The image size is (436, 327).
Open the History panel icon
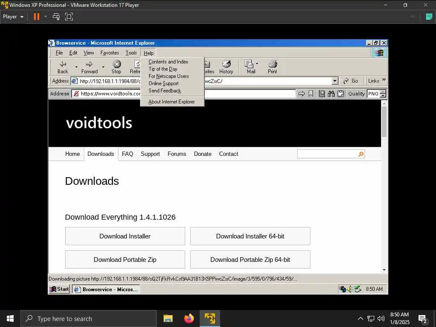click(226, 67)
